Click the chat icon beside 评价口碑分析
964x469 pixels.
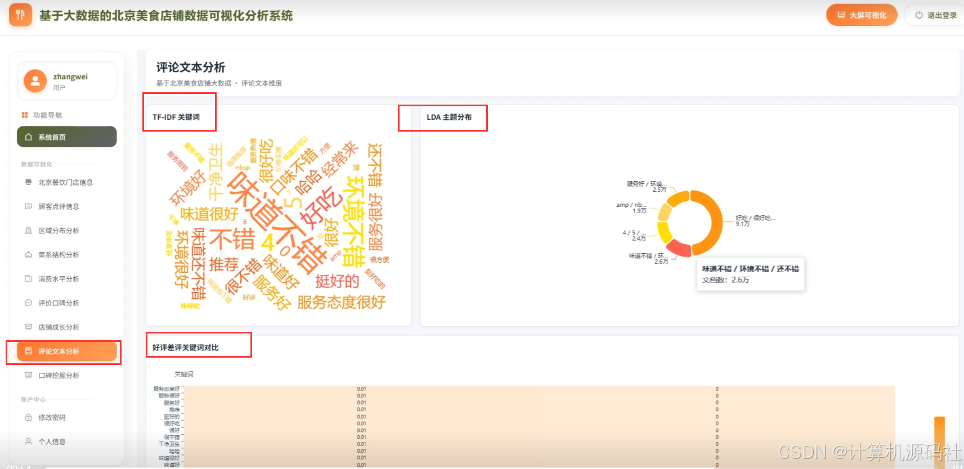point(28,303)
